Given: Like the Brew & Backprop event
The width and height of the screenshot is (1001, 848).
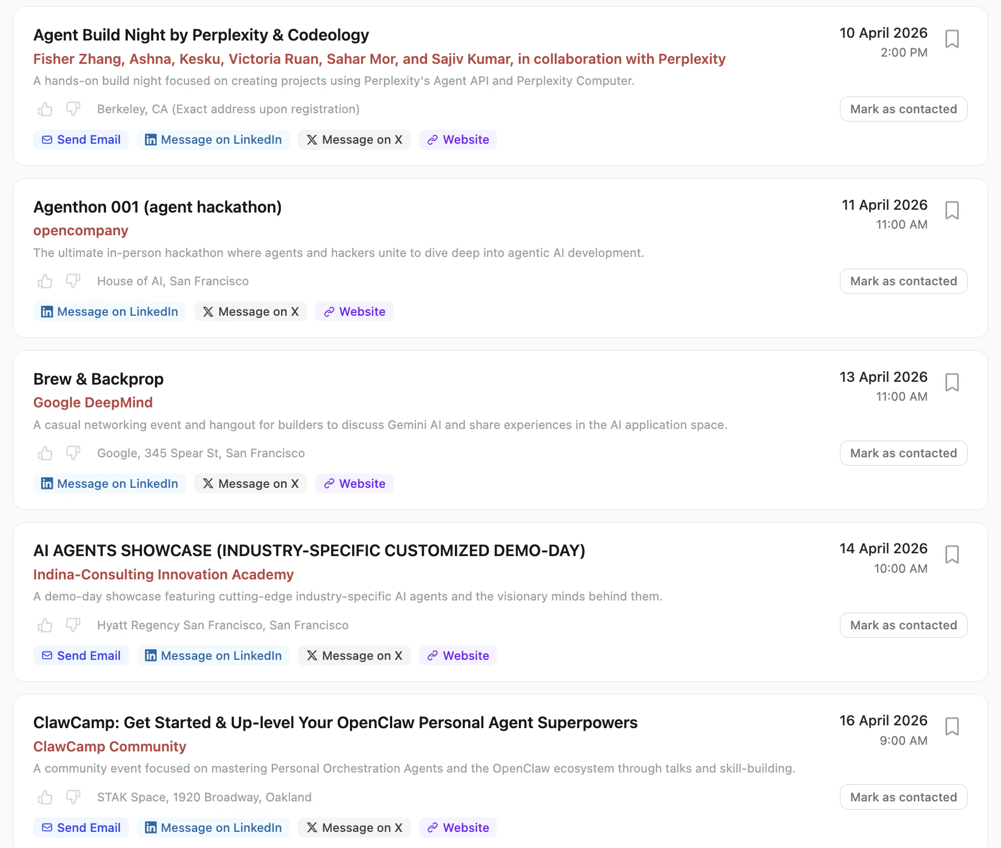Looking at the screenshot, I should coord(45,453).
